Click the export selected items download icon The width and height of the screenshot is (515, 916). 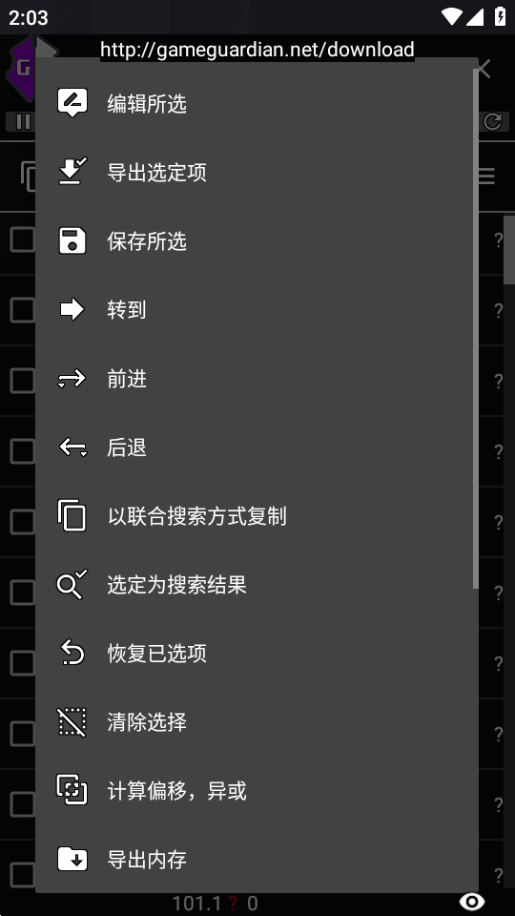click(72, 171)
